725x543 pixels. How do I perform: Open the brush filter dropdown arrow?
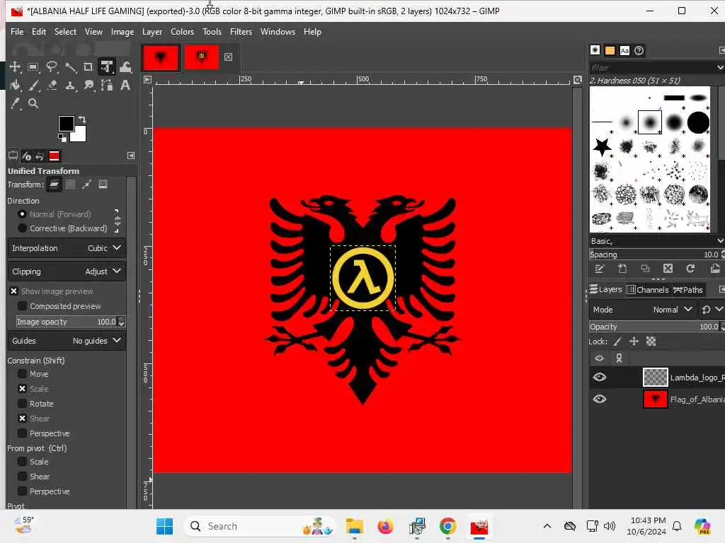720,67
